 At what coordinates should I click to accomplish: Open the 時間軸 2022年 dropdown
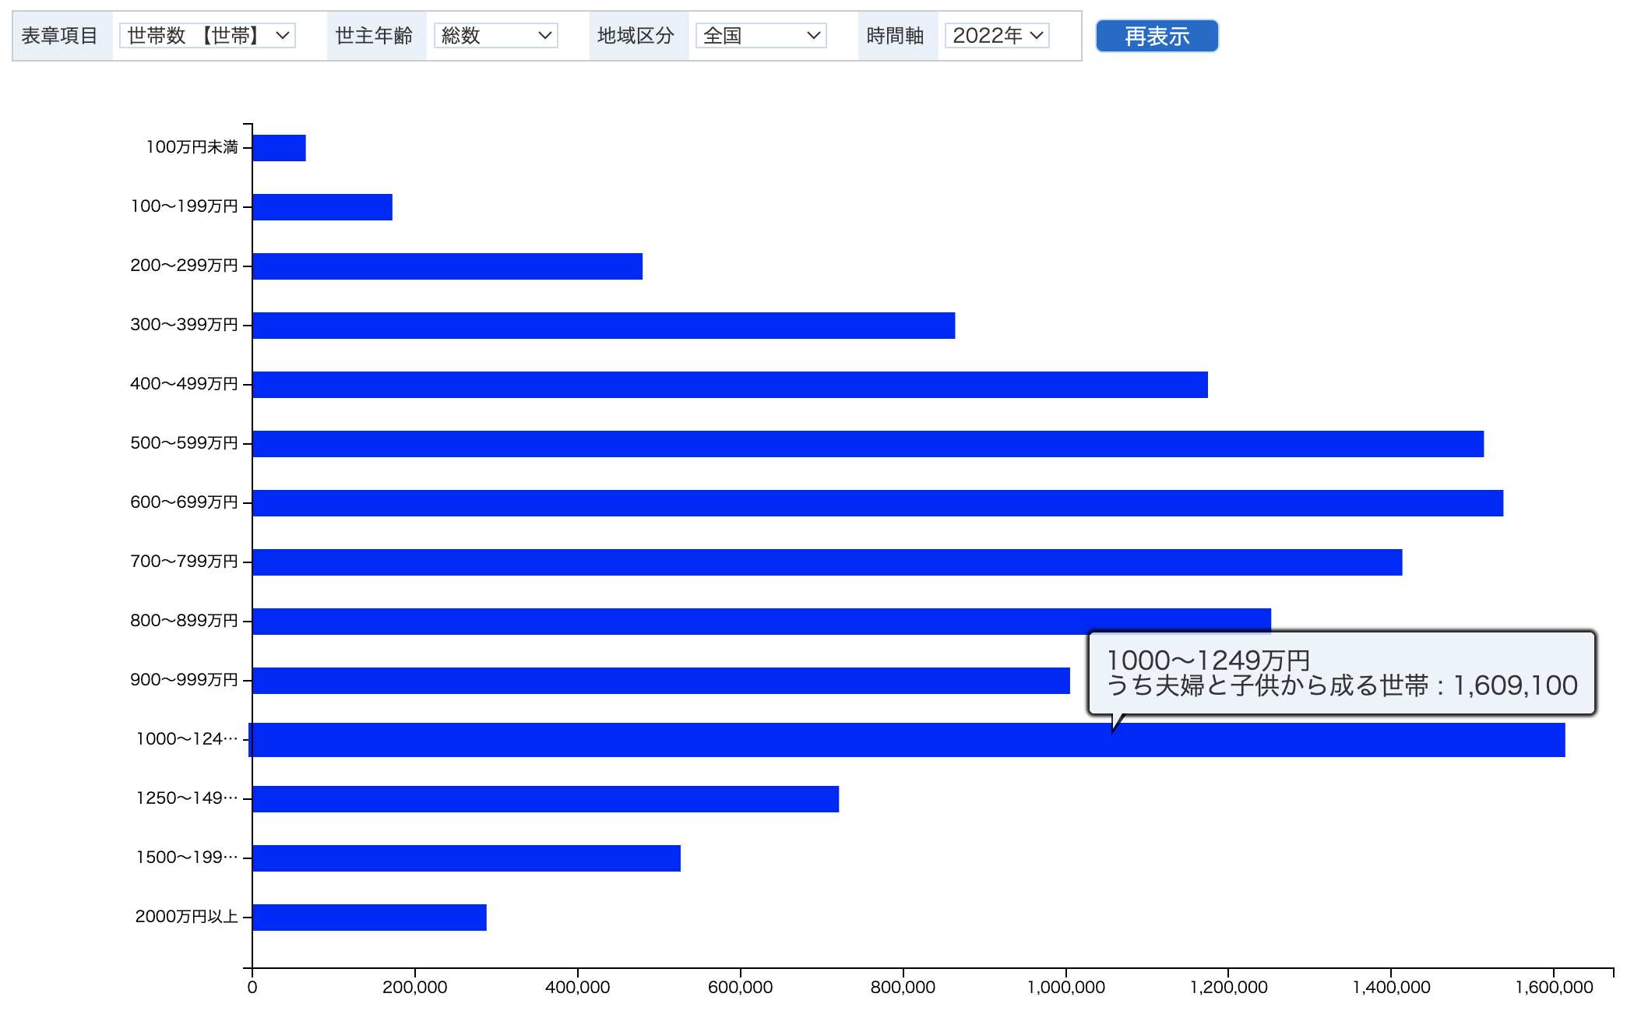(996, 36)
